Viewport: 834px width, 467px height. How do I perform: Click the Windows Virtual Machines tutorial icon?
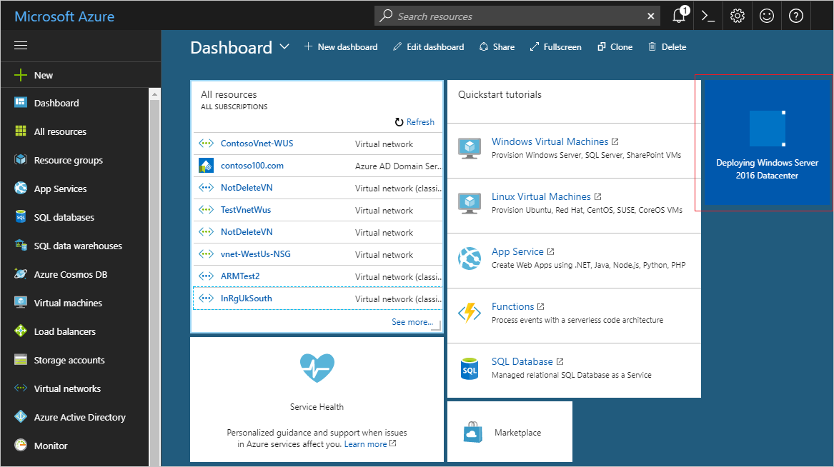[x=469, y=149]
